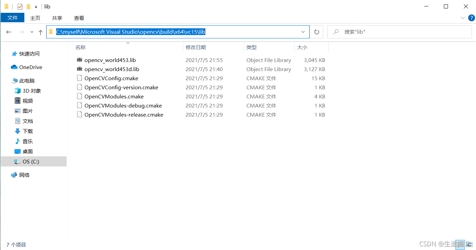Click the Refresh button beside address bar

pyautogui.click(x=317, y=32)
